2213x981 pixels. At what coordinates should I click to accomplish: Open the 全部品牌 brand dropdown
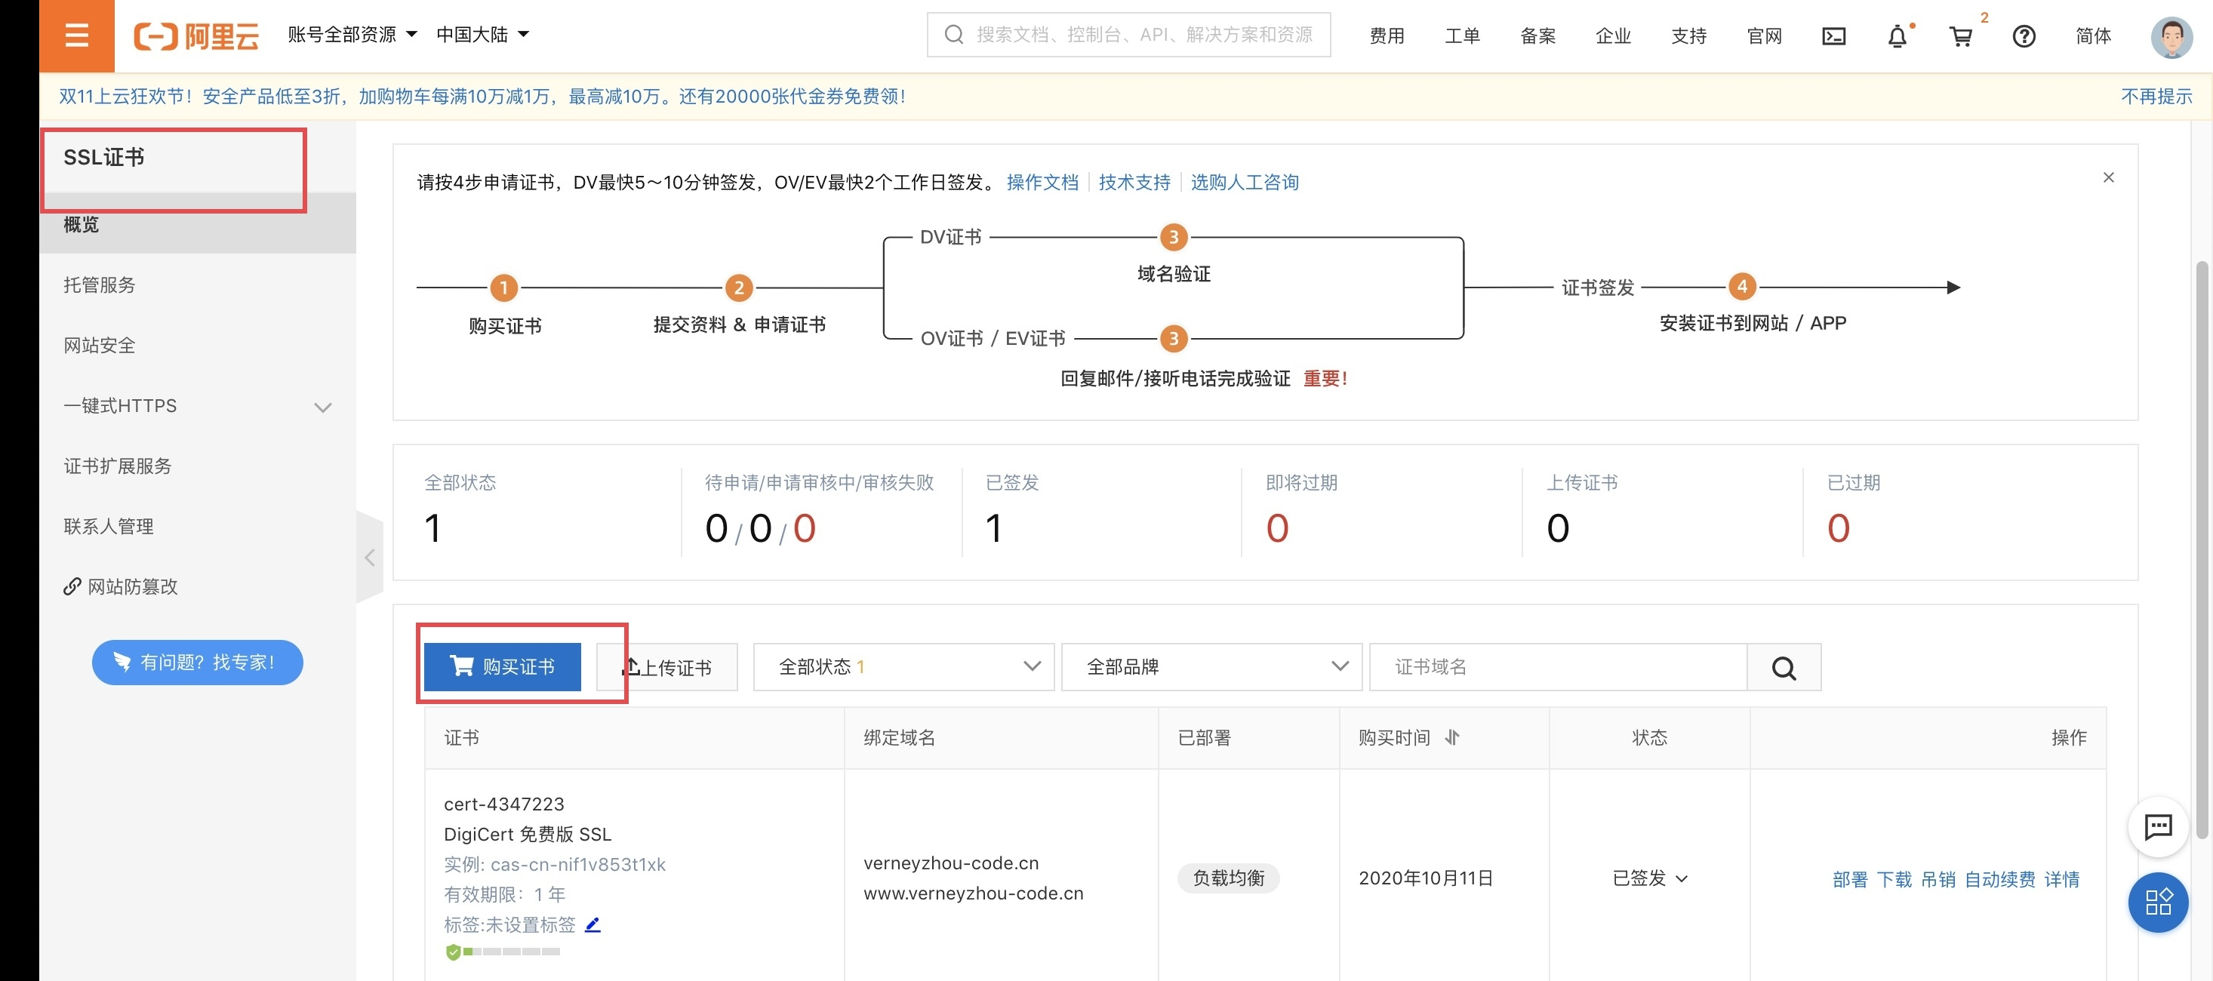tap(1211, 666)
